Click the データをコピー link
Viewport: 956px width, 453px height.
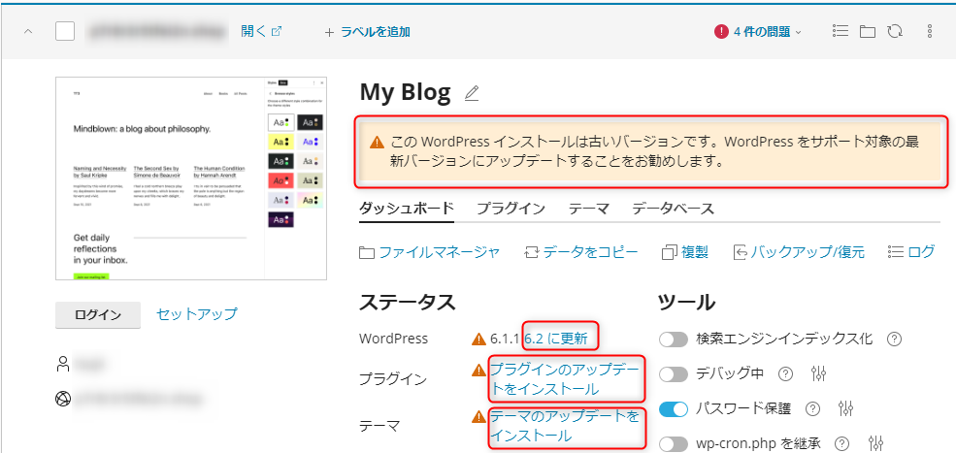pos(590,252)
